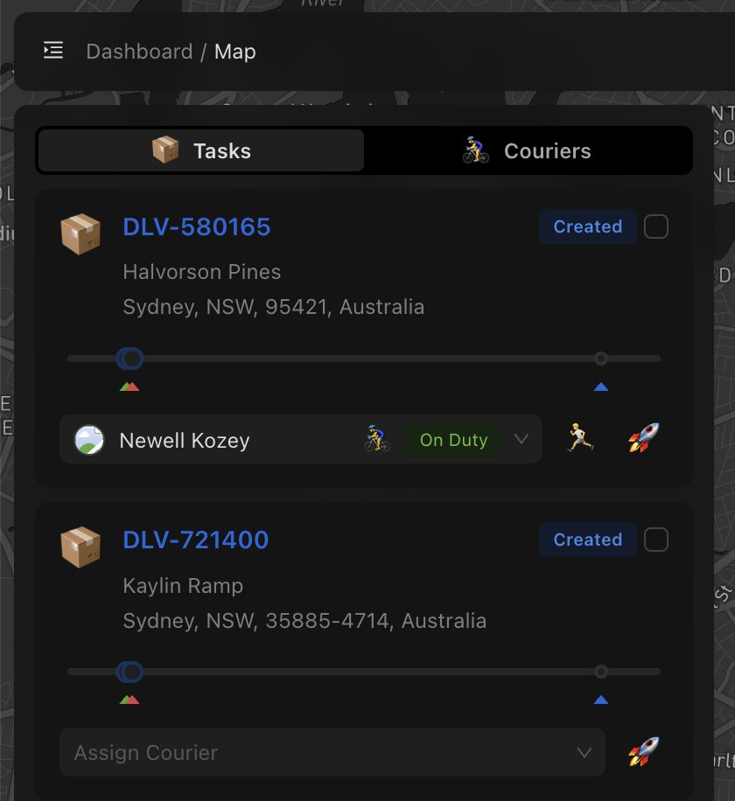Click the Dashboard breadcrumb link

tap(139, 52)
